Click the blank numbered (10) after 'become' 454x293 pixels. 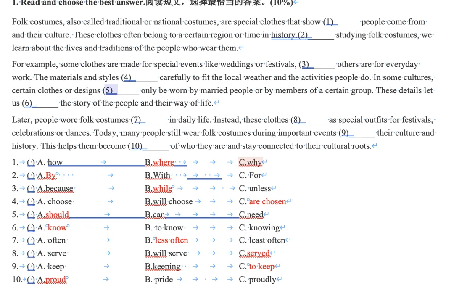(148, 146)
